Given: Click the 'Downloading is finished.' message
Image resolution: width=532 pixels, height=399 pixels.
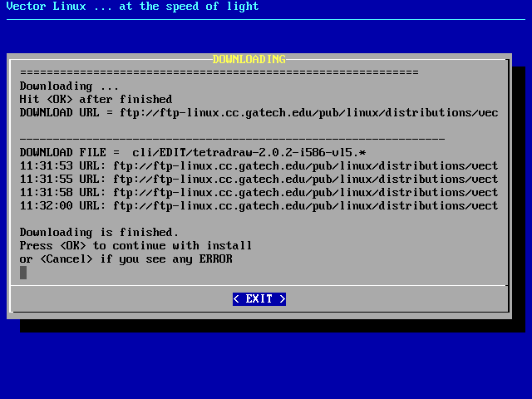Looking at the screenshot, I should 99,232.
